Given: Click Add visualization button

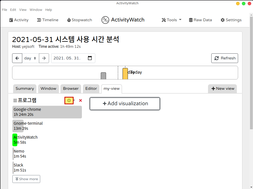Looking at the screenshot, I should click(x=125, y=103).
